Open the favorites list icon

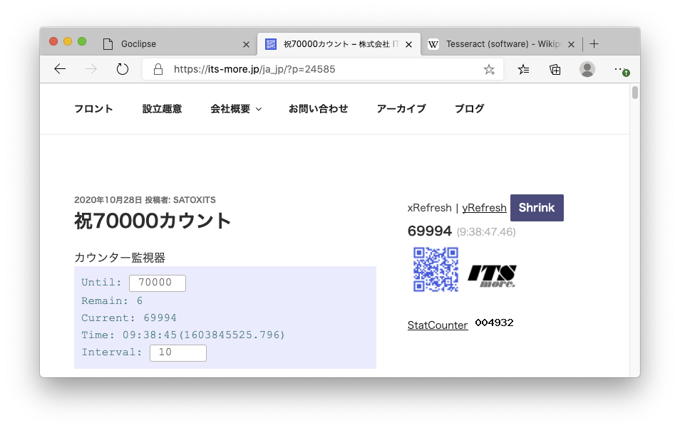pos(524,69)
